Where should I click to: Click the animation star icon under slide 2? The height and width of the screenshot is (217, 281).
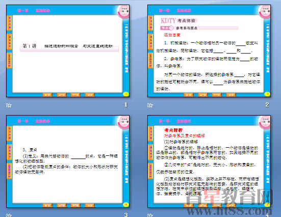coord(150,105)
